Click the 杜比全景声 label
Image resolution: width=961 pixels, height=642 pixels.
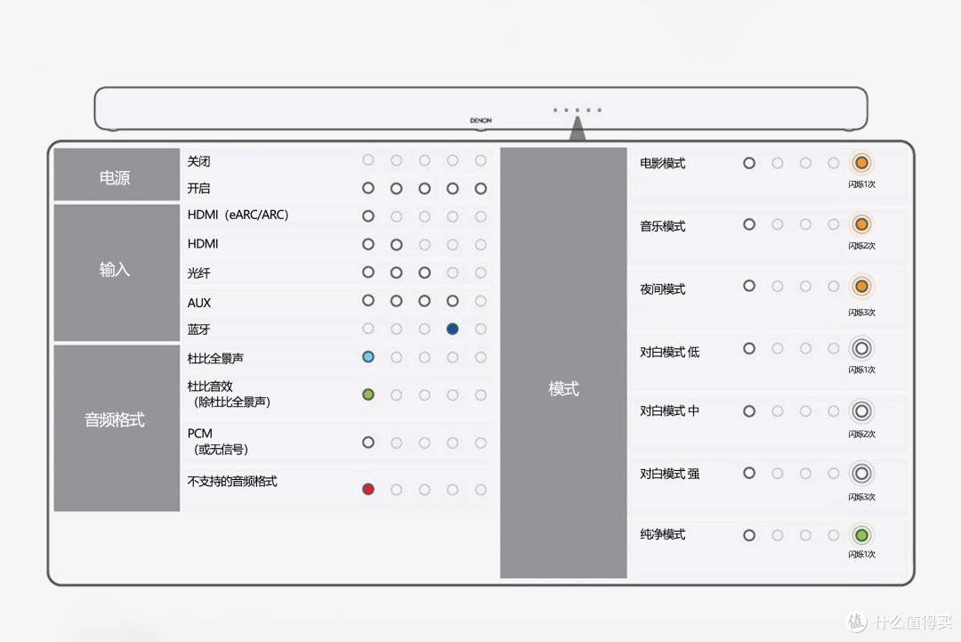[x=215, y=359]
